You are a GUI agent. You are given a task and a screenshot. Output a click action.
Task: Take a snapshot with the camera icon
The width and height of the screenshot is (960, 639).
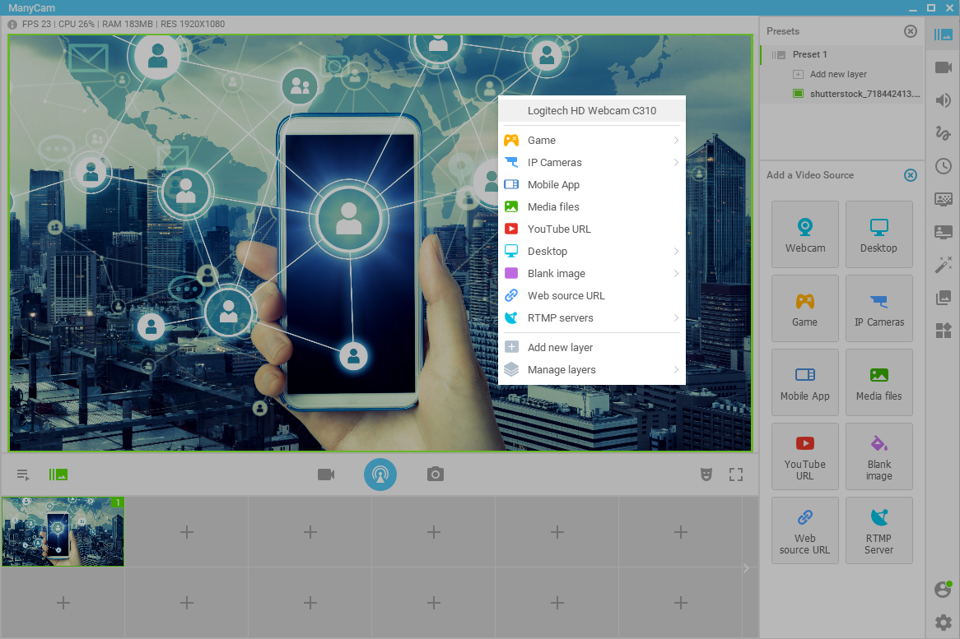click(x=436, y=474)
